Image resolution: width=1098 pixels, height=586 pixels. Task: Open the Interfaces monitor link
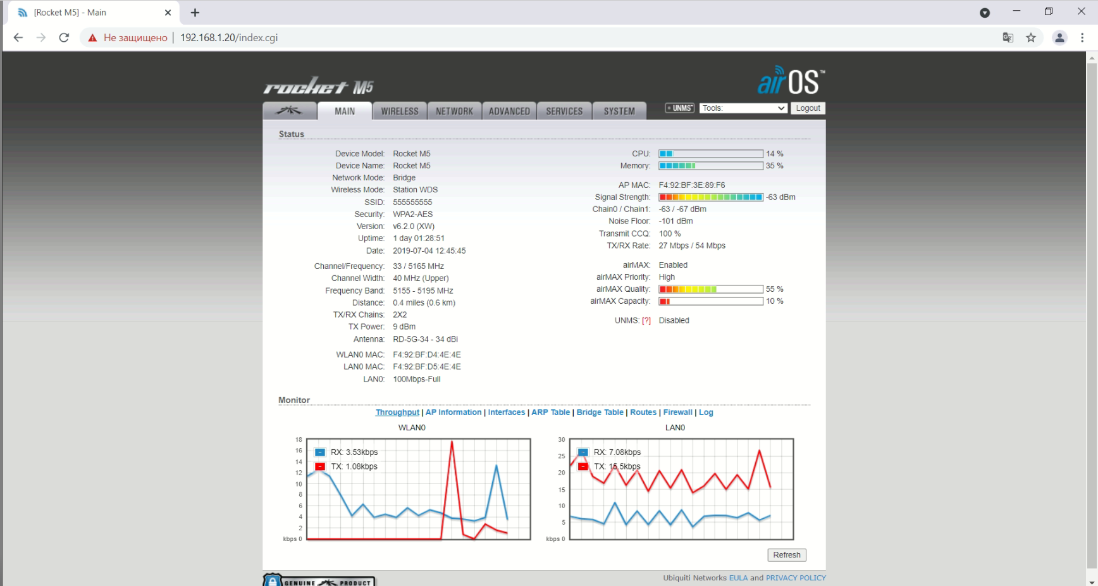507,413
